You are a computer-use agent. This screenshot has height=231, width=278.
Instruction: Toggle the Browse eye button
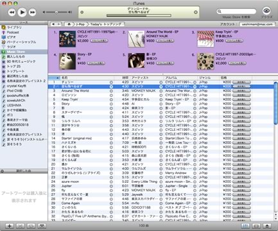266,10
